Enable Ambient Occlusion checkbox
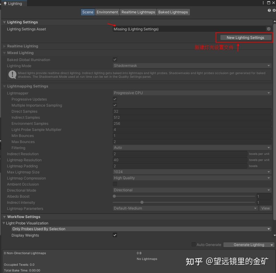Viewport: 276px width, 273px height. pos(115,184)
